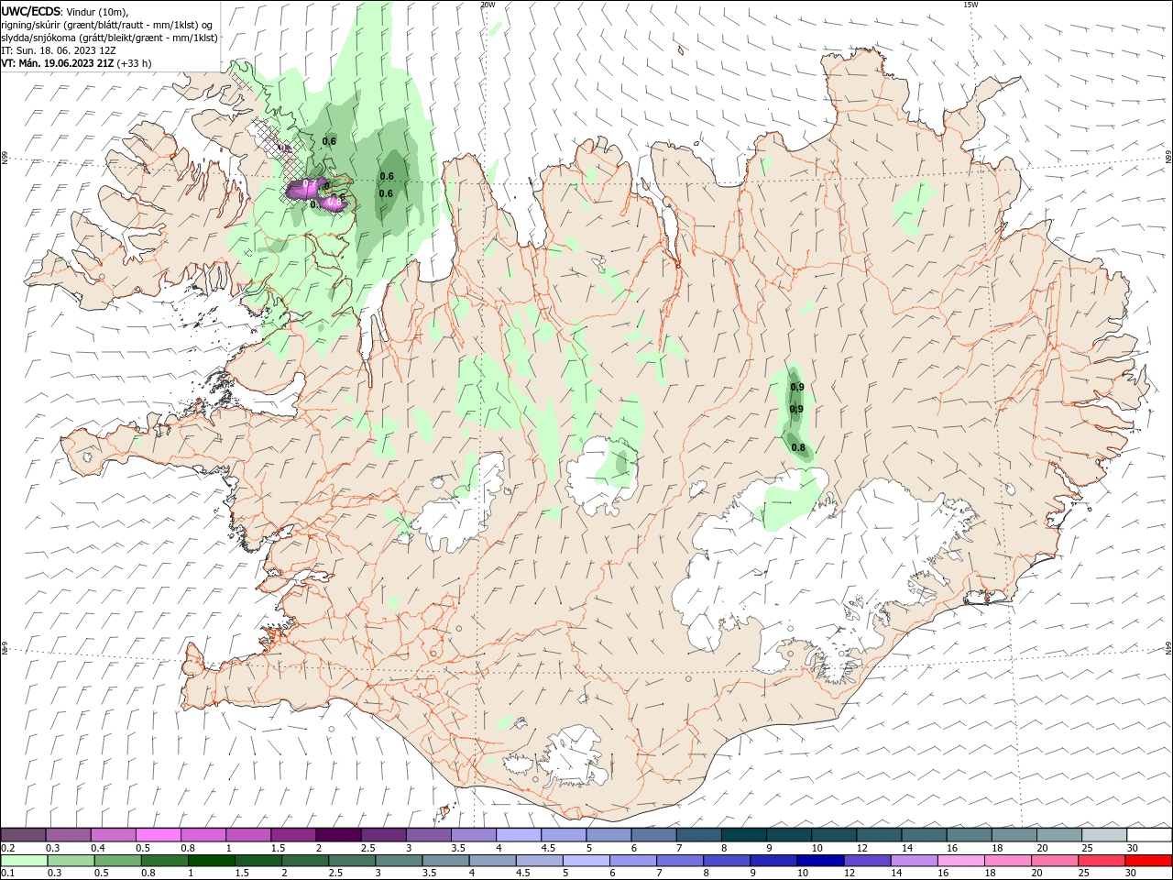Viewport: 1173px width, 880px height.
Task: Click the upper legend swatch starting at 0.8
Action: pyautogui.click(x=203, y=835)
